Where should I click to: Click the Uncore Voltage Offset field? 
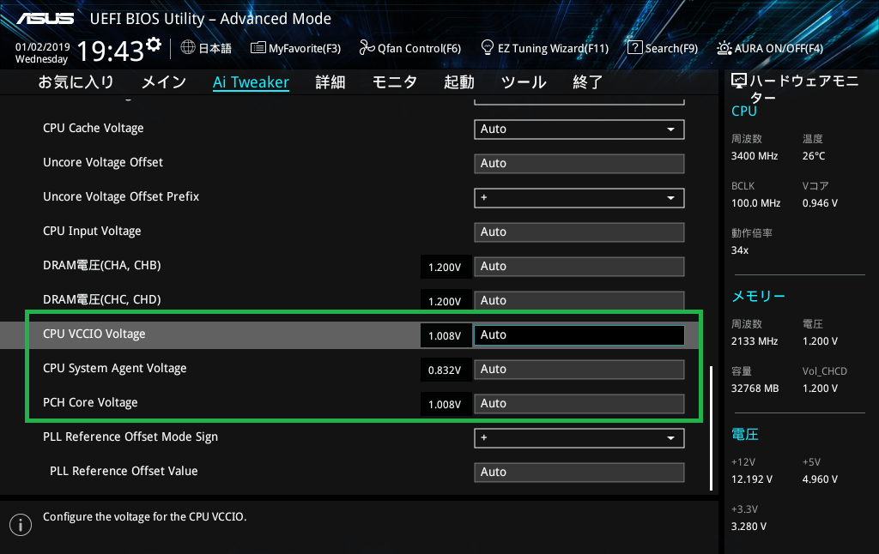click(579, 164)
